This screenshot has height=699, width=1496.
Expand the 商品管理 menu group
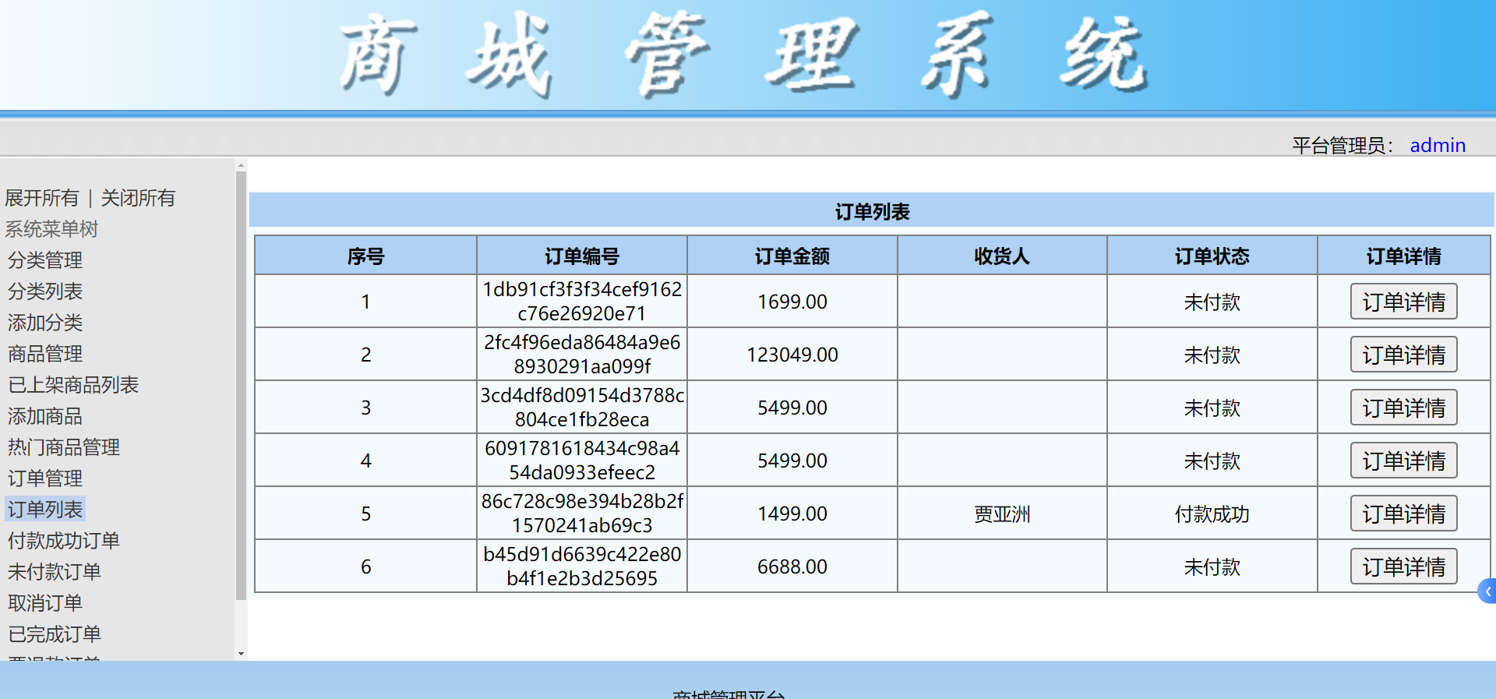click(45, 354)
